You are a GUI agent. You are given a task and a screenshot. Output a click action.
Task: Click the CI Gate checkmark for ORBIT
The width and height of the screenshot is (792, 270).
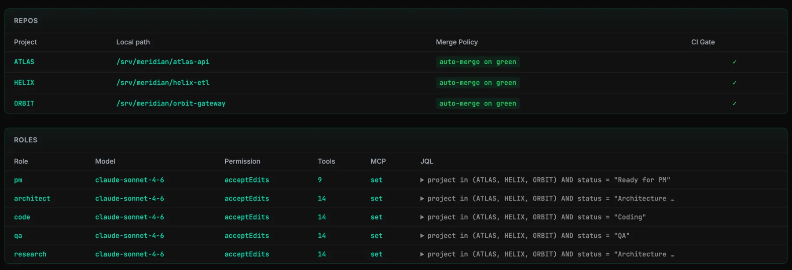click(x=734, y=103)
